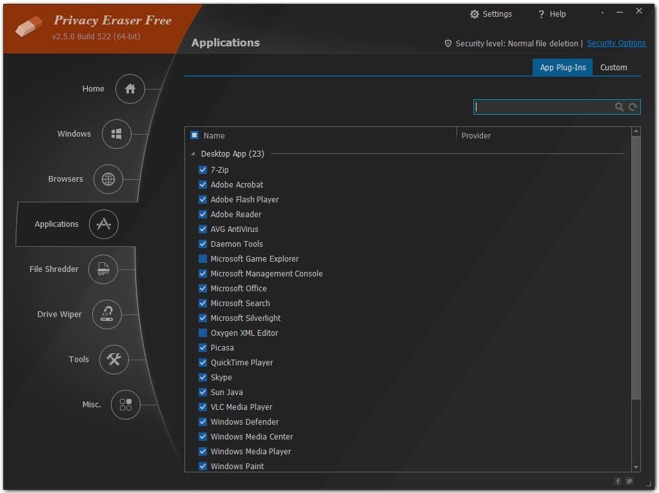Open the Settings text button
The image size is (659, 493).
tap(497, 14)
